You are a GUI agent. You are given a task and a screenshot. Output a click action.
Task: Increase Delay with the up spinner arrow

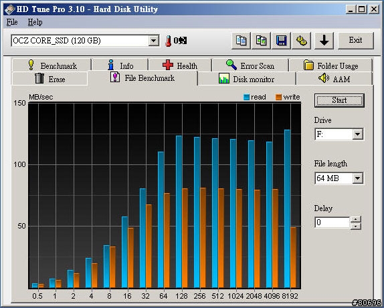click(x=356, y=219)
